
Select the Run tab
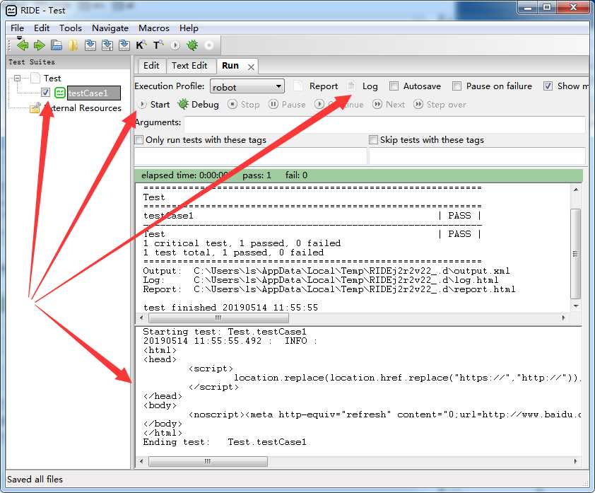(x=230, y=66)
